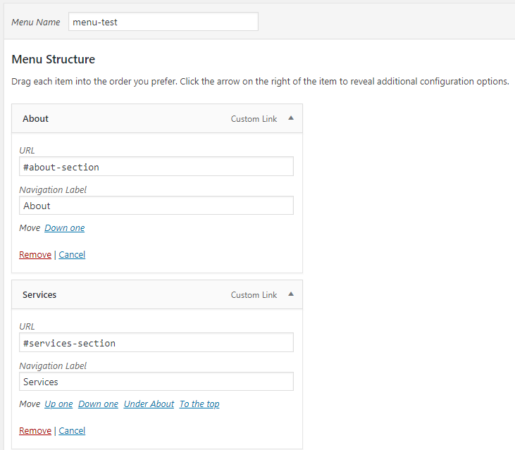
Task: Move Services item up one
Action: [58, 404]
